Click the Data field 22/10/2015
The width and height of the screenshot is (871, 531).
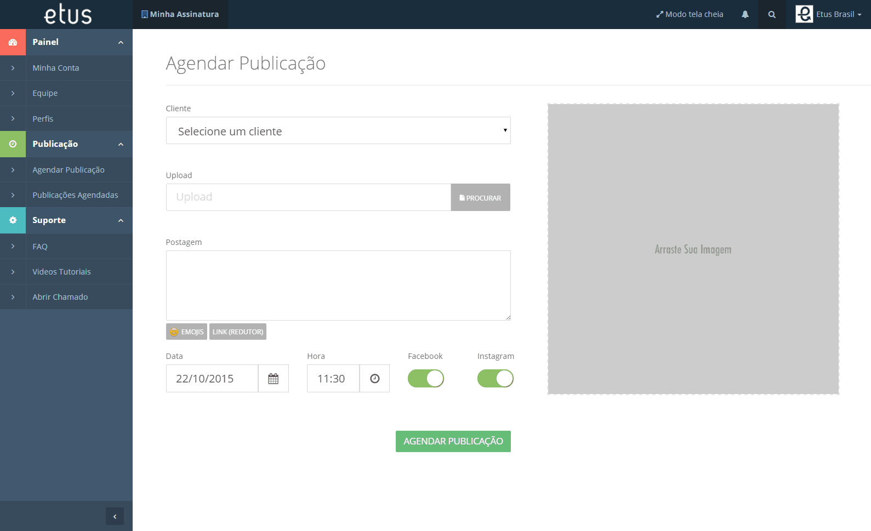(212, 379)
